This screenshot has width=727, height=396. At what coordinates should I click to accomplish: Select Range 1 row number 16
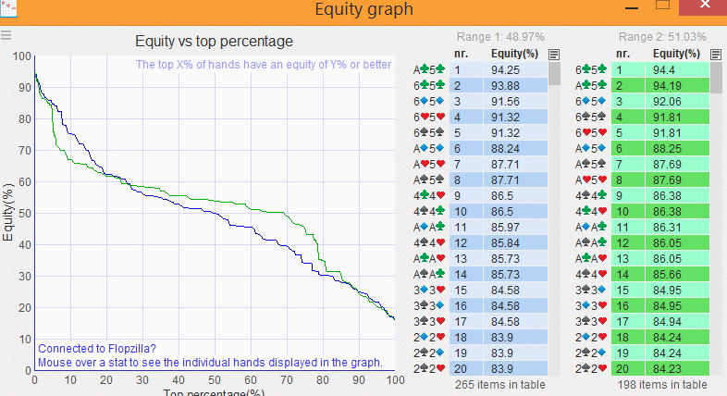[x=466, y=306]
